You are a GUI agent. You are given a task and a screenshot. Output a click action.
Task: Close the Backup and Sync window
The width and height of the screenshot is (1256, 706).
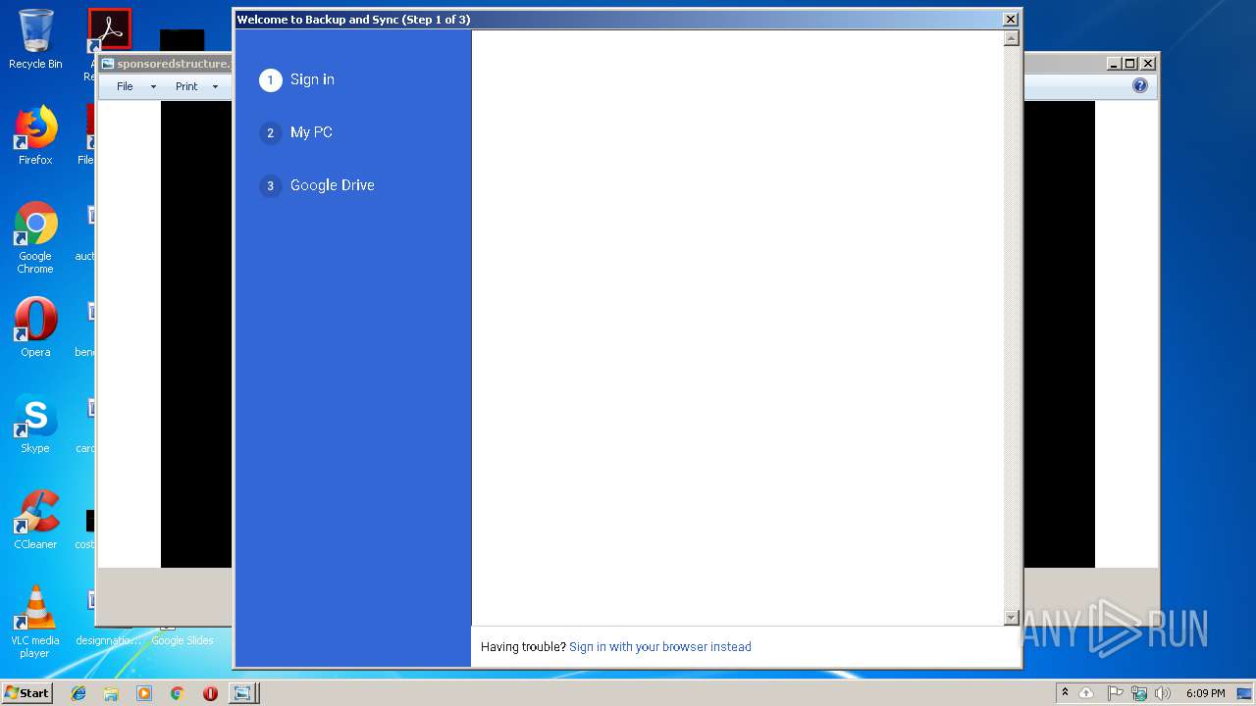[x=1010, y=20]
